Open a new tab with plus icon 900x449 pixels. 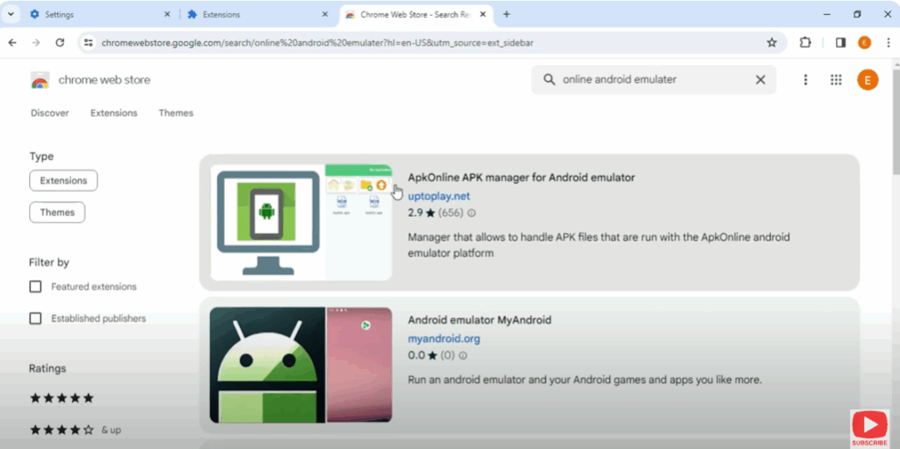tap(506, 14)
